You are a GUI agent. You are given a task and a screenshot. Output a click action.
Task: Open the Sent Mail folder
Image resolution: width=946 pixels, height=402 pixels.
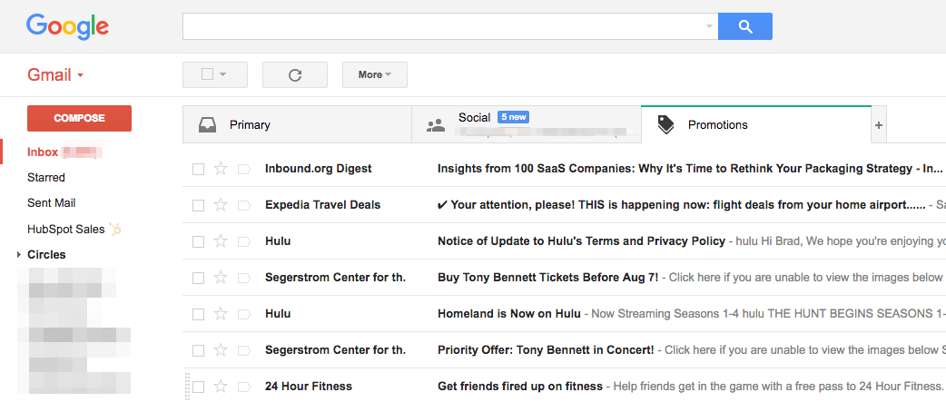(x=51, y=203)
